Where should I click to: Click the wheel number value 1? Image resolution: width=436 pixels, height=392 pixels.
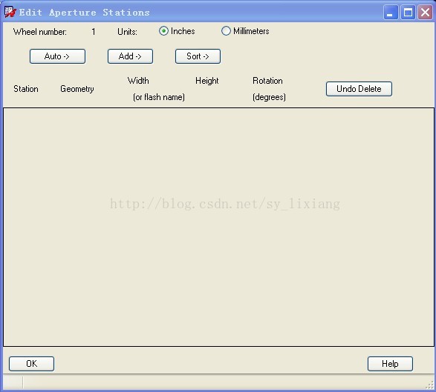[94, 32]
